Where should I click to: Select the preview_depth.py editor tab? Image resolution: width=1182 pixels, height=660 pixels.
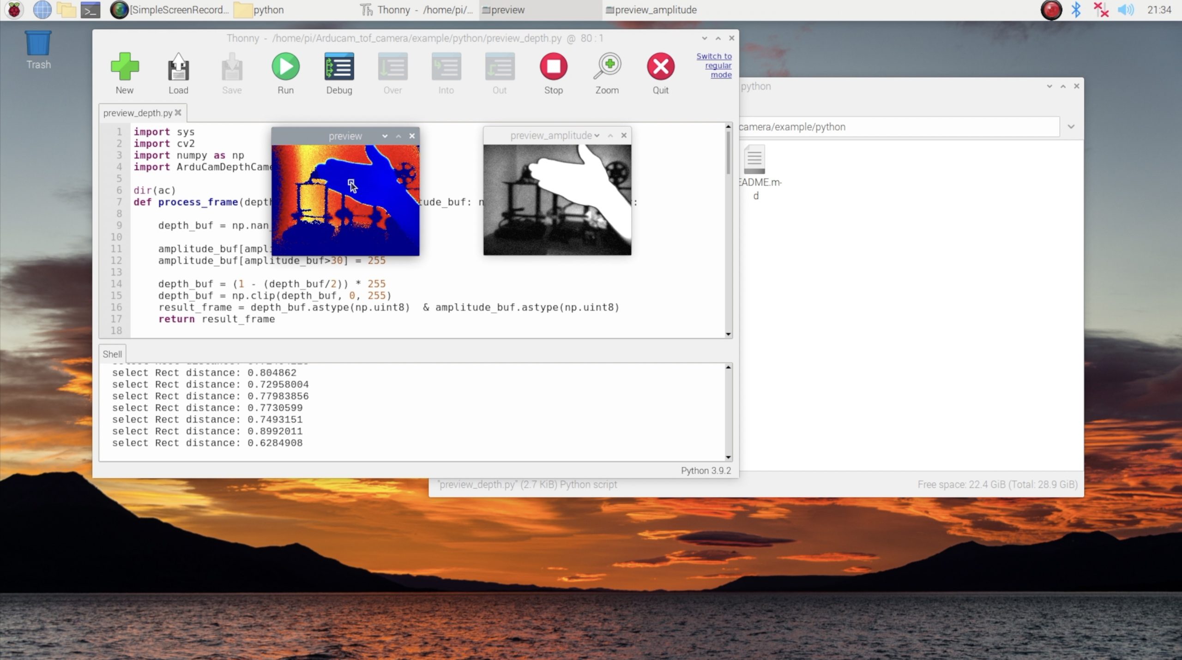[137, 113]
